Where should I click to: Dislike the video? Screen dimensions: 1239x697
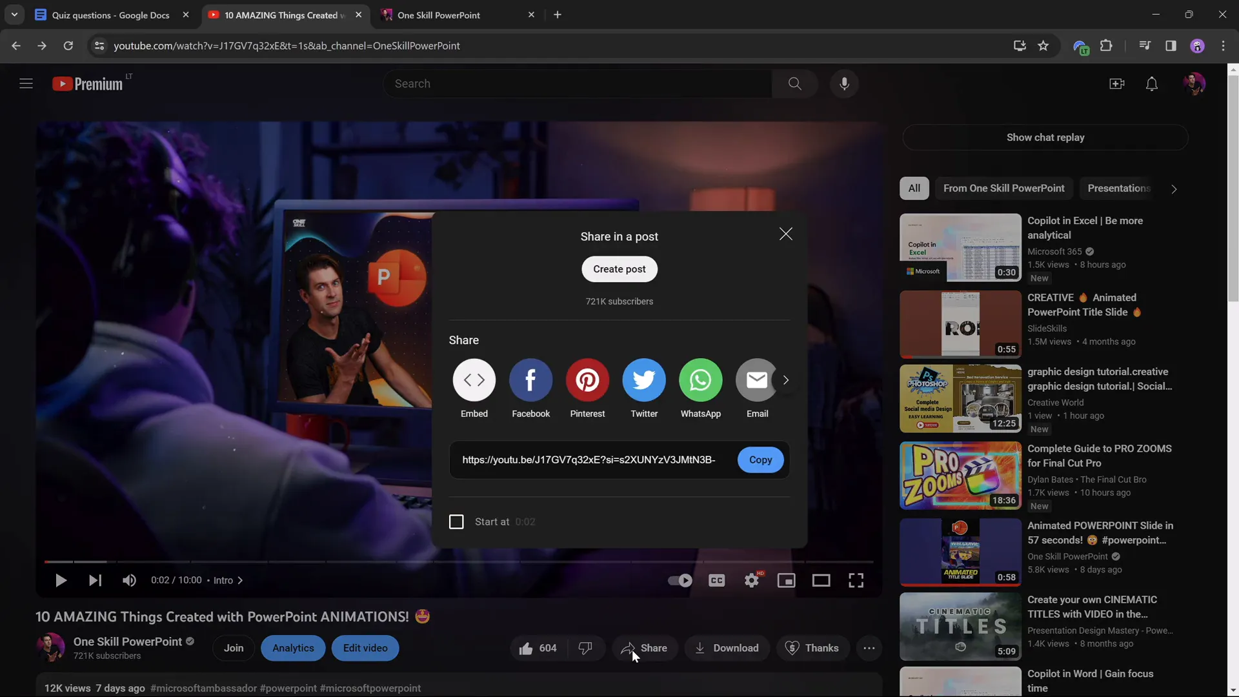pyautogui.click(x=585, y=648)
